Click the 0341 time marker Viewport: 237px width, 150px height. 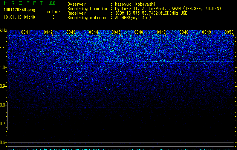pos(26,32)
